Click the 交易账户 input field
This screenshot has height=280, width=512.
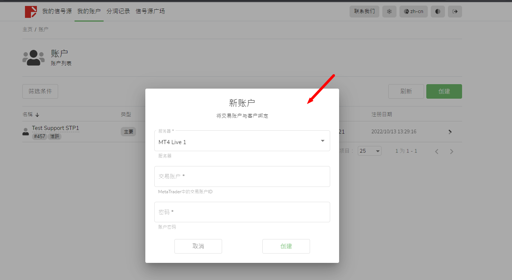pyautogui.click(x=242, y=176)
